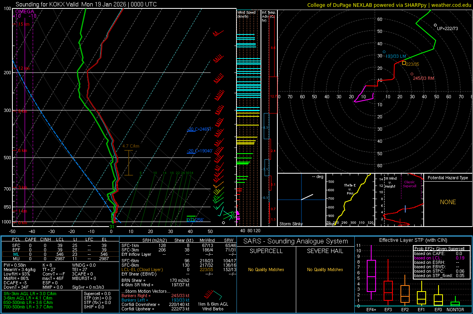Click the Corfidi upshear UP circle marker
The width and height of the screenshot is (473, 314).
(435, 25)
